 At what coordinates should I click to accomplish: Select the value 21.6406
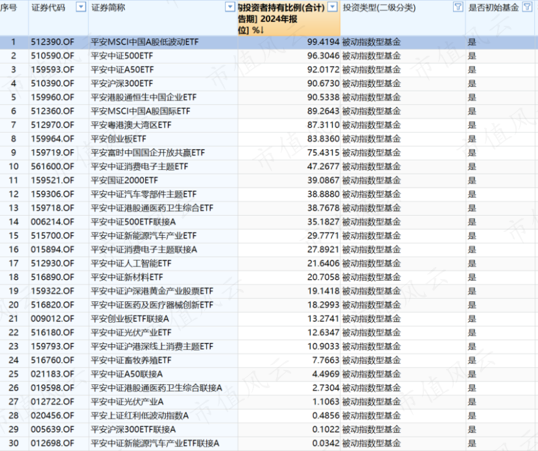pos(323,263)
